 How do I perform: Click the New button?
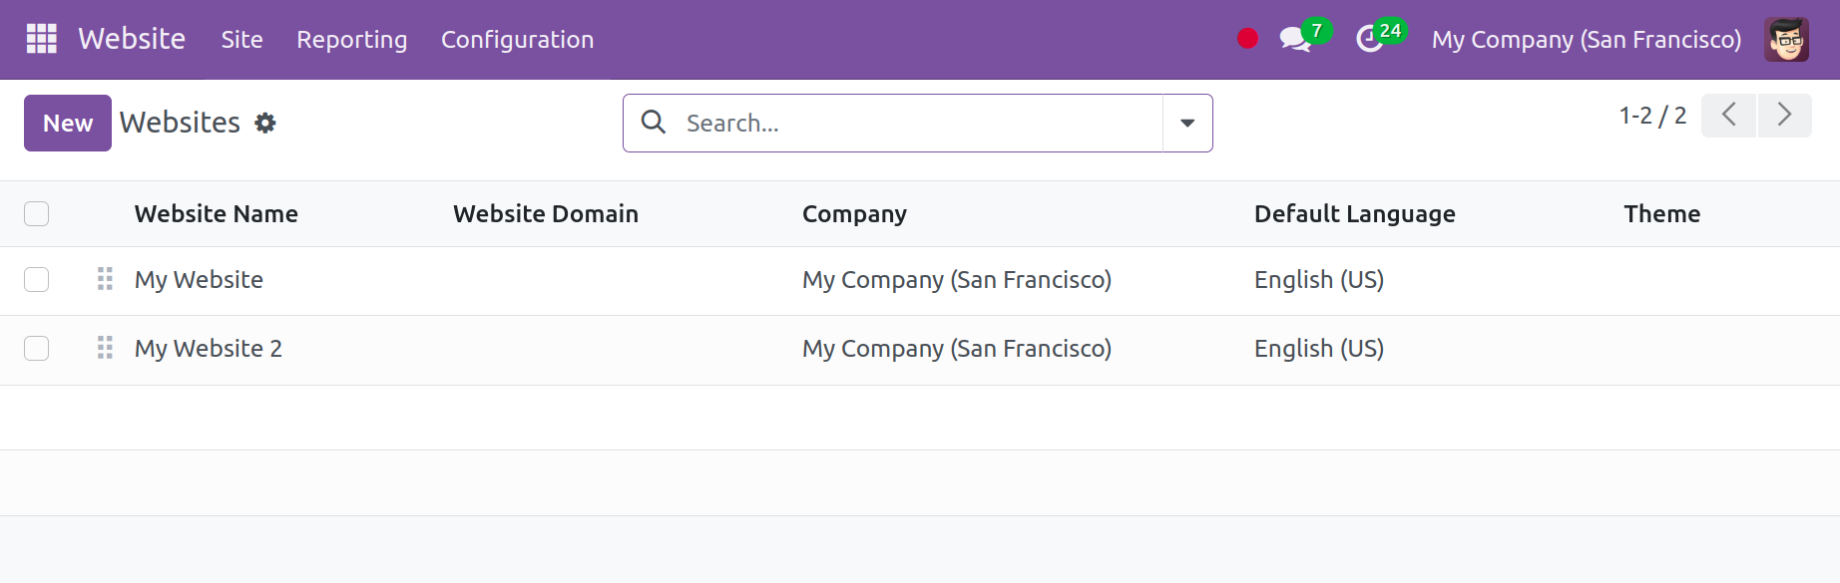(68, 123)
